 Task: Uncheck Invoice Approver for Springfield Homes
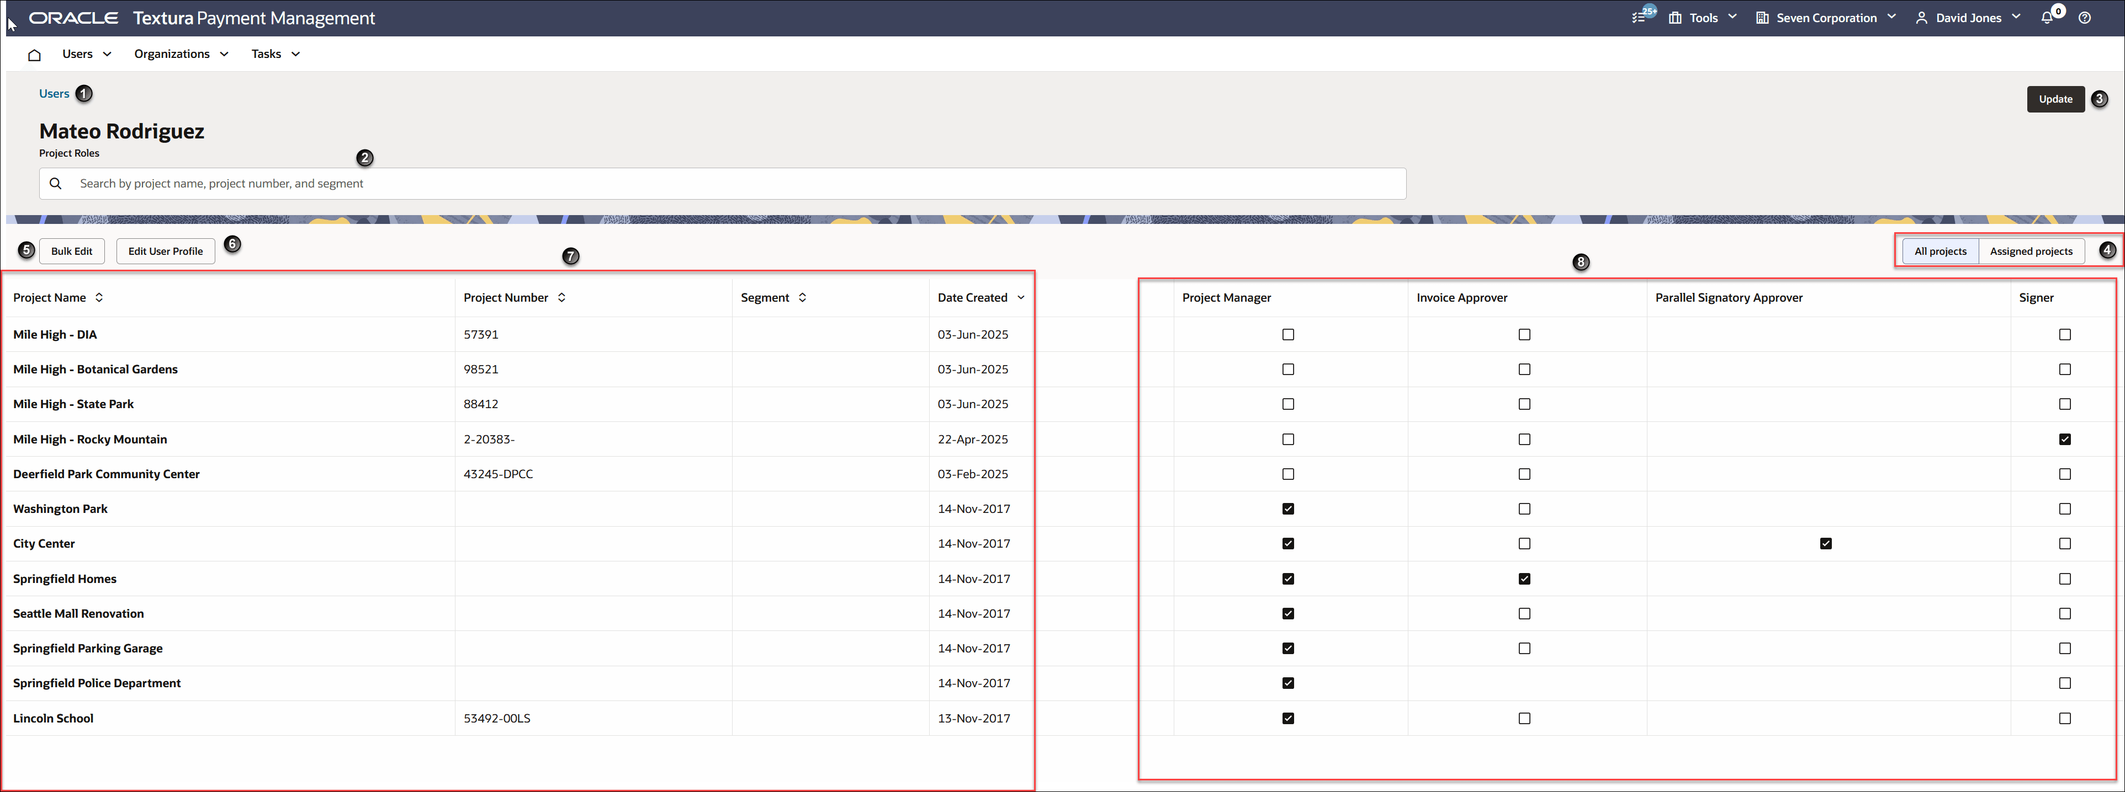coord(1524,579)
